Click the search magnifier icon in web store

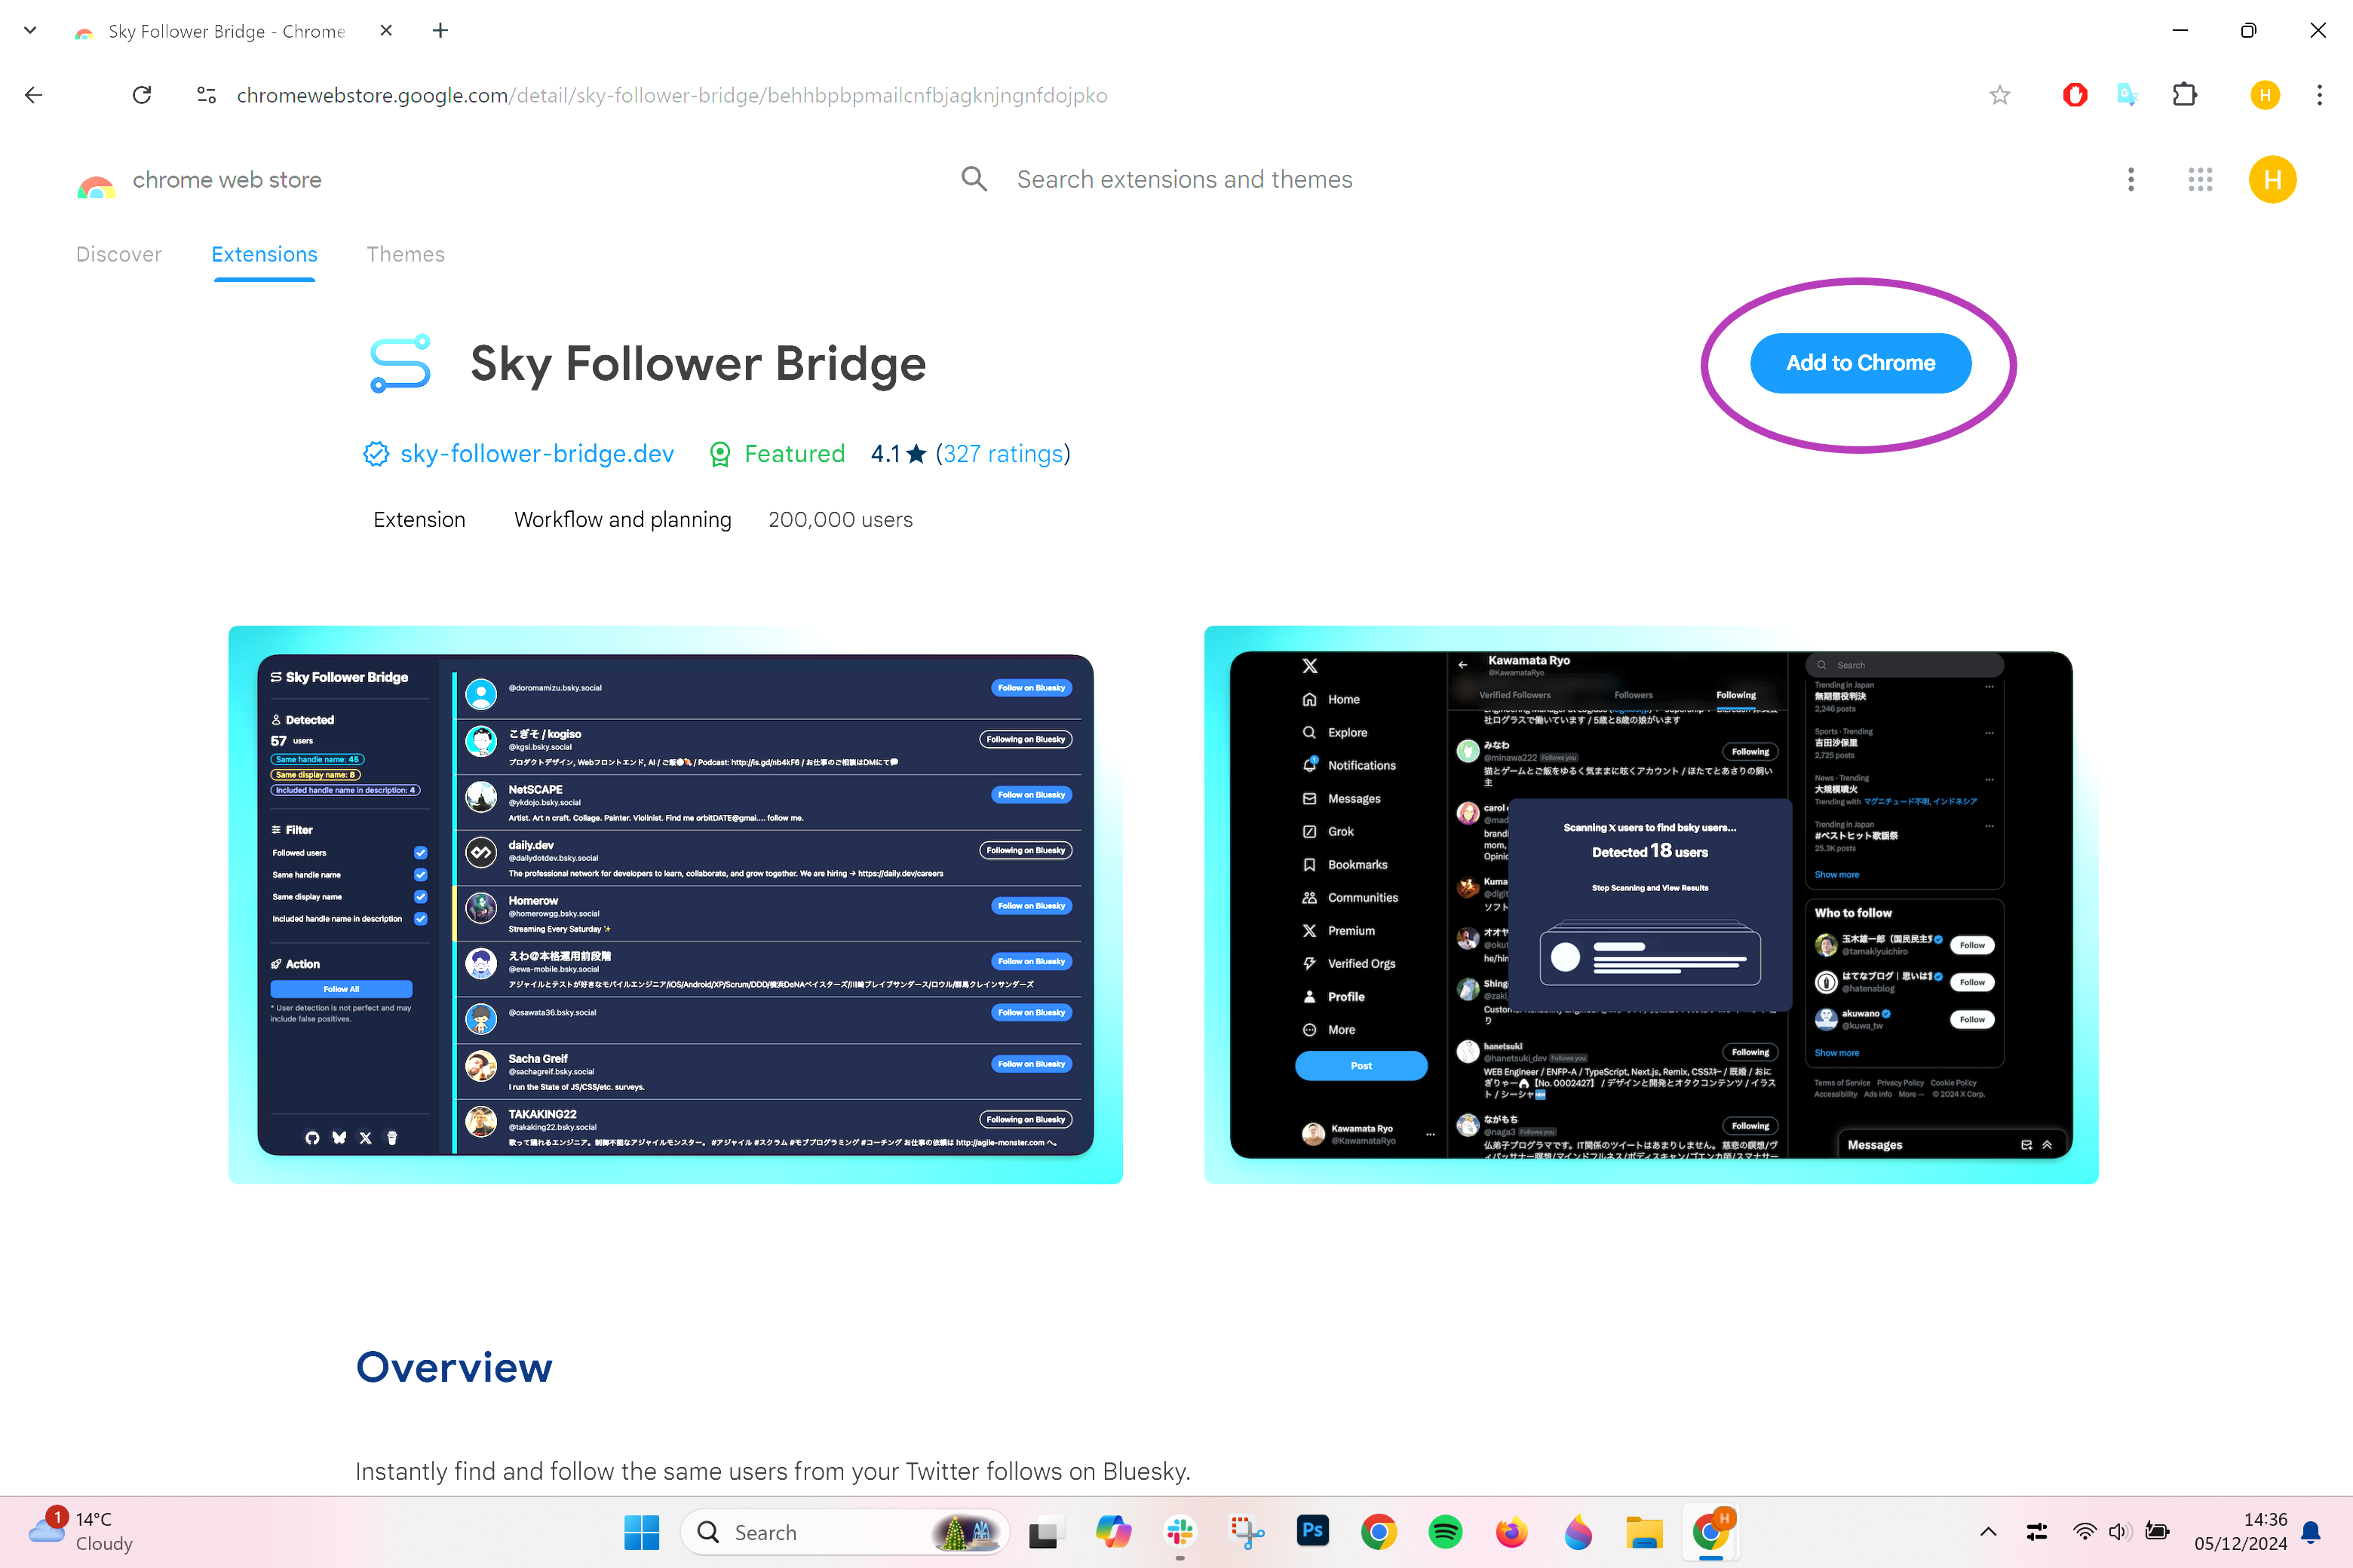coord(974,179)
